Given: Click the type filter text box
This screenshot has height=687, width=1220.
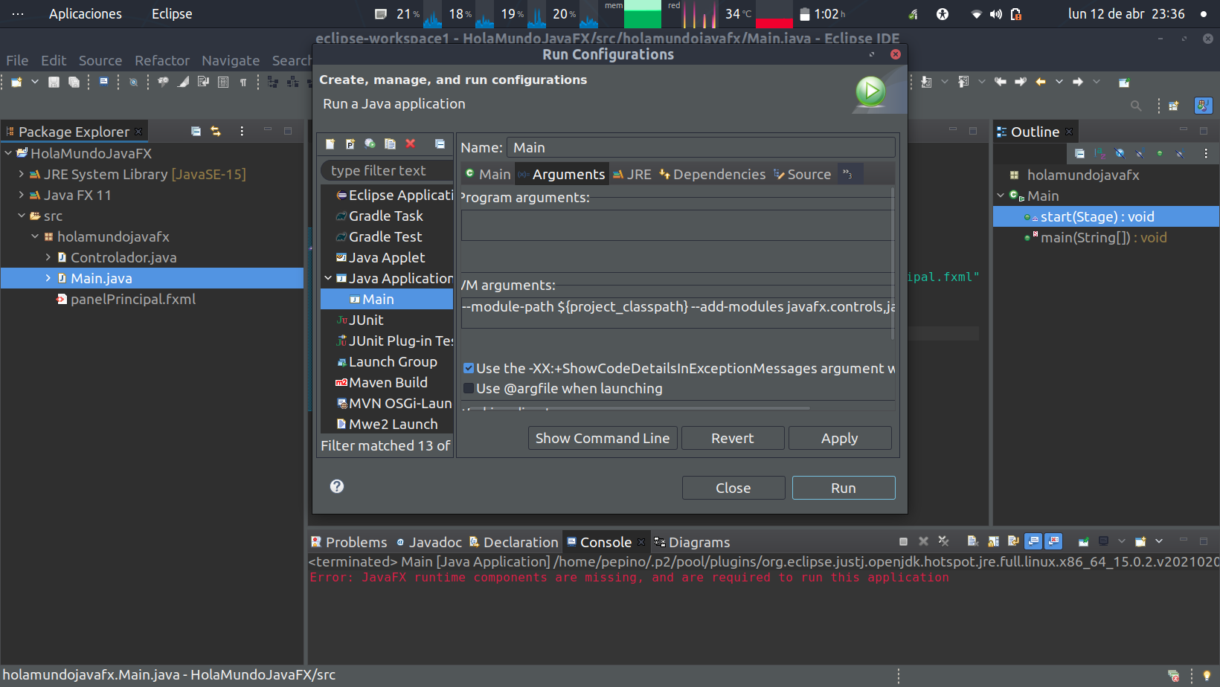Looking at the screenshot, I should (x=387, y=170).
